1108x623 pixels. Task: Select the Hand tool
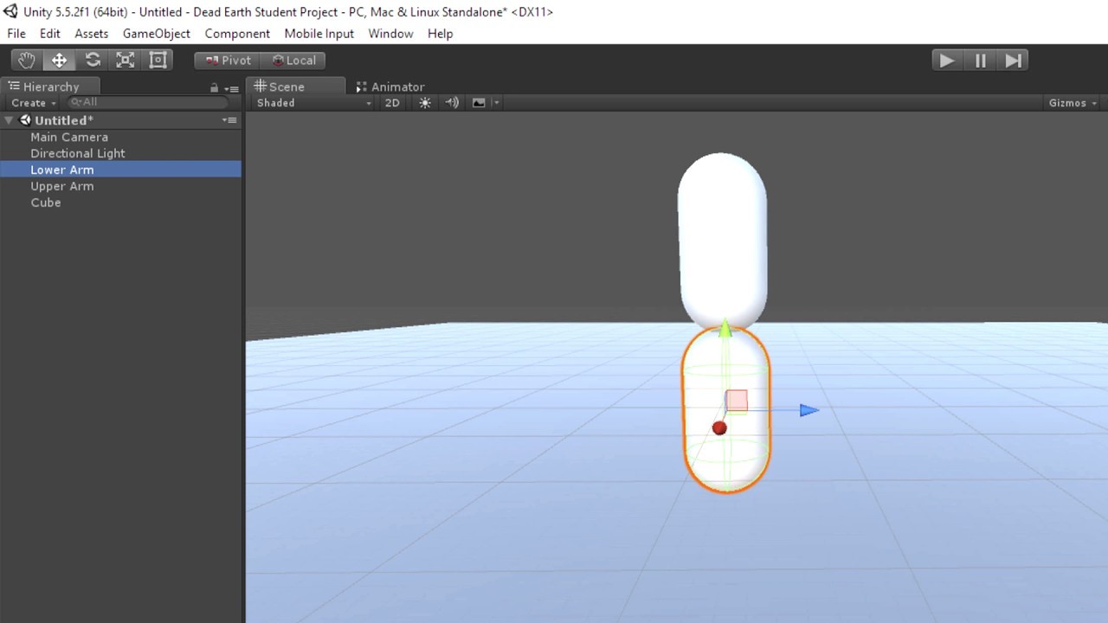tap(27, 61)
